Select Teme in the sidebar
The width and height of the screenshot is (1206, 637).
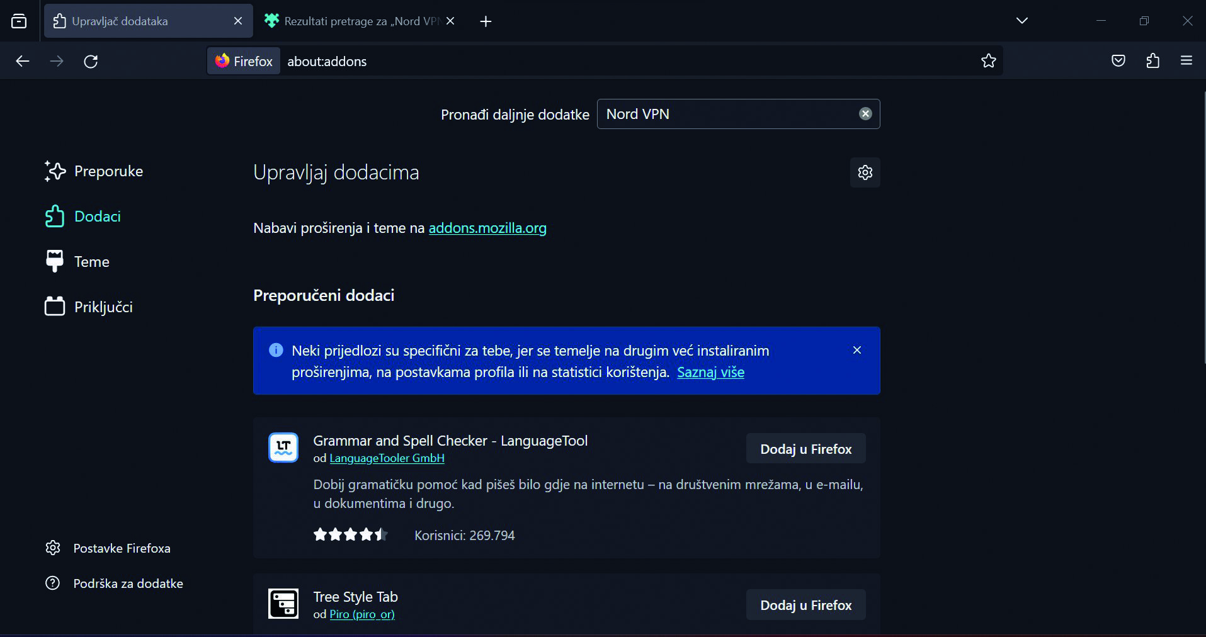91,262
